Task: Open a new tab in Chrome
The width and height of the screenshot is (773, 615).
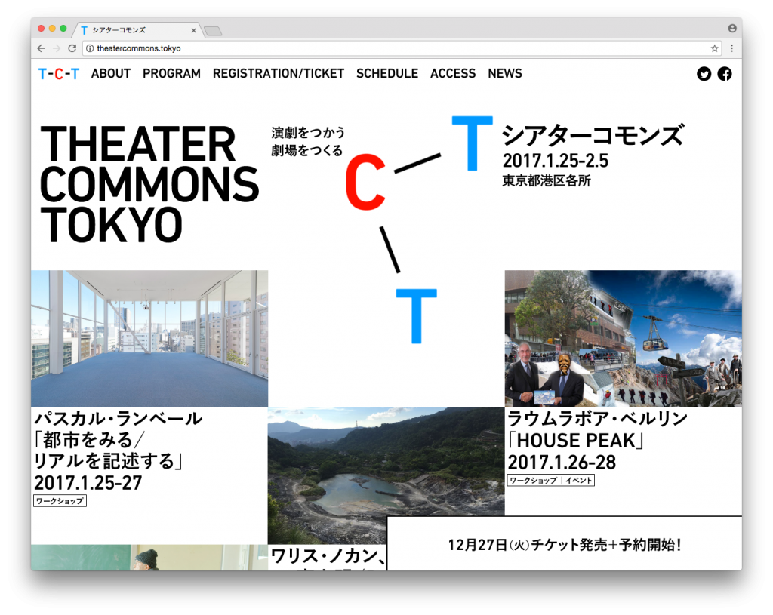Action: 213,31
